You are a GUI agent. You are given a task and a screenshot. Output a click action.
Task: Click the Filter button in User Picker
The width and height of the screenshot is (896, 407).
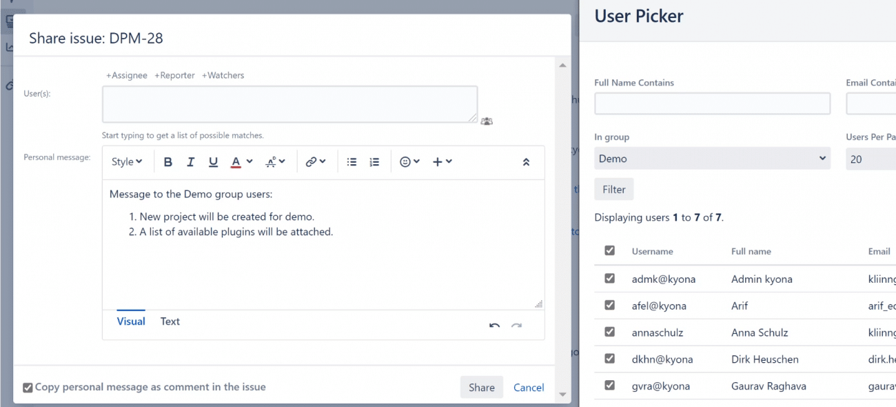point(614,189)
